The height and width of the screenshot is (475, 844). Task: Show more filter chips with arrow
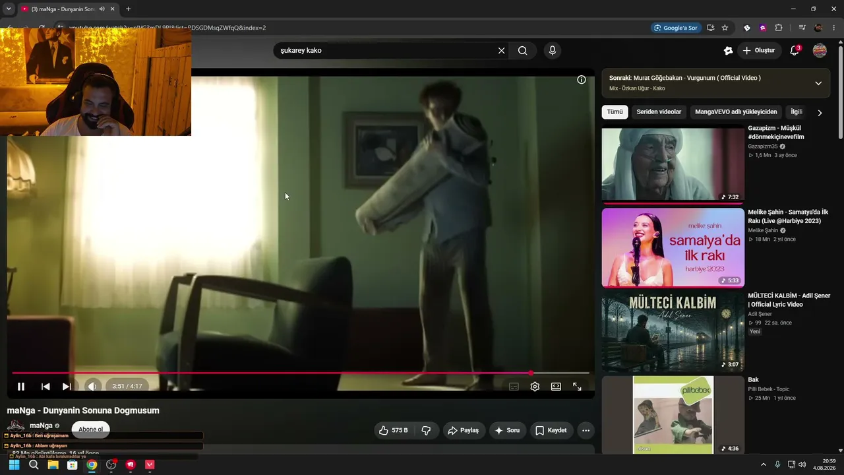pyautogui.click(x=820, y=113)
